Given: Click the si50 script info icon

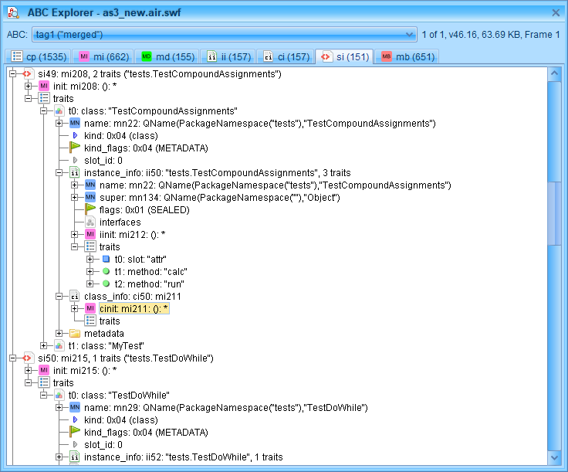Looking at the screenshot, I should coord(28,358).
